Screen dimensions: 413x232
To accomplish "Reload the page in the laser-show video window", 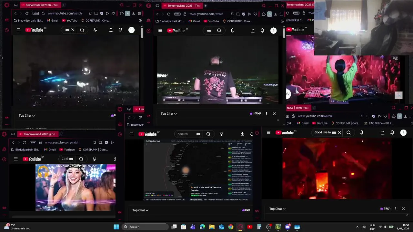I will 27,14.
